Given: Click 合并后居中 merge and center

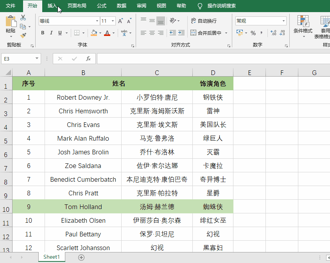Looking at the screenshot, I should [206, 33].
